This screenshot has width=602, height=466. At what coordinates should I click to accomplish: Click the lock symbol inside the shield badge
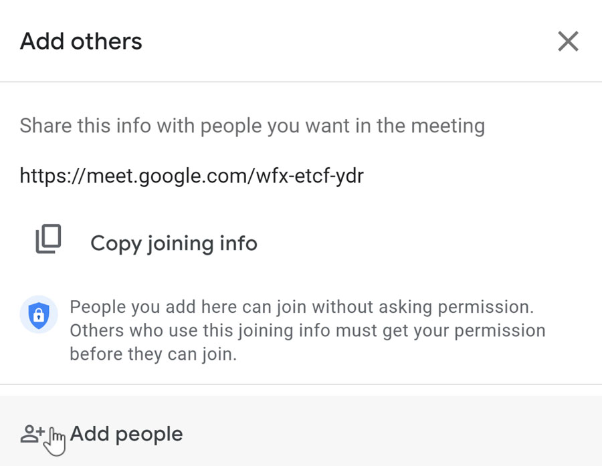[x=39, y=316]
